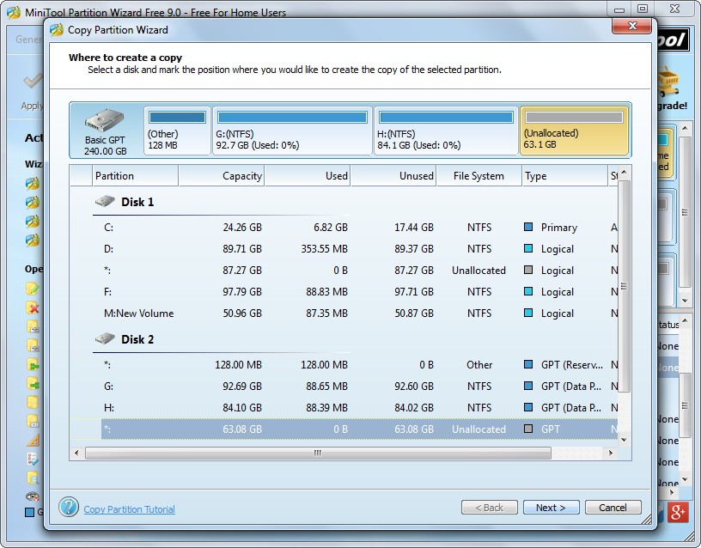The width and height of the screenshot is (701, 548).
Task: Click the Google+ icon at bottom right
Action: pos(678,512)
